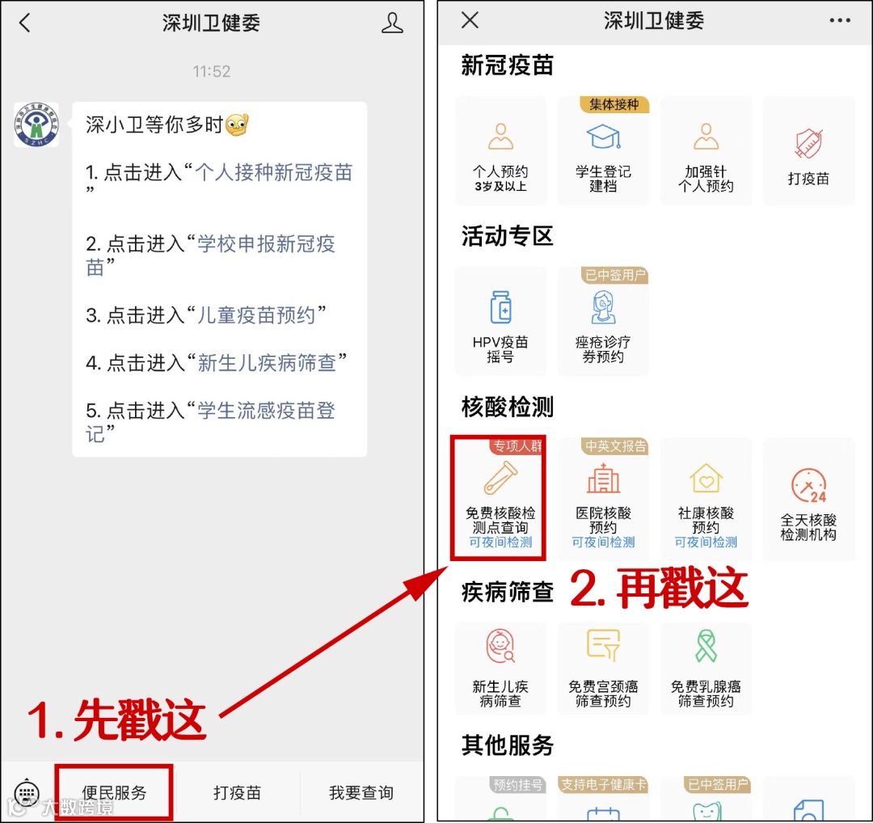
Task: Tap the 其他服务 section heading
Action: (507, 745)
